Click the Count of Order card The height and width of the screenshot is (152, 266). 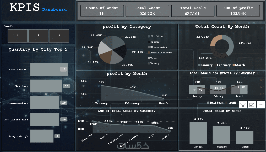(102, 11)
